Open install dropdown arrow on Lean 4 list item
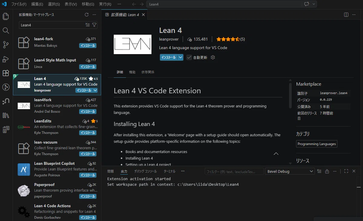The width and height of the screenshot is (363, 221). tap(95, 90)
